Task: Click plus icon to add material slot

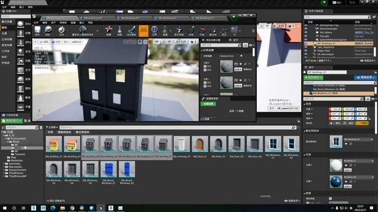Action: coord(242,56)
